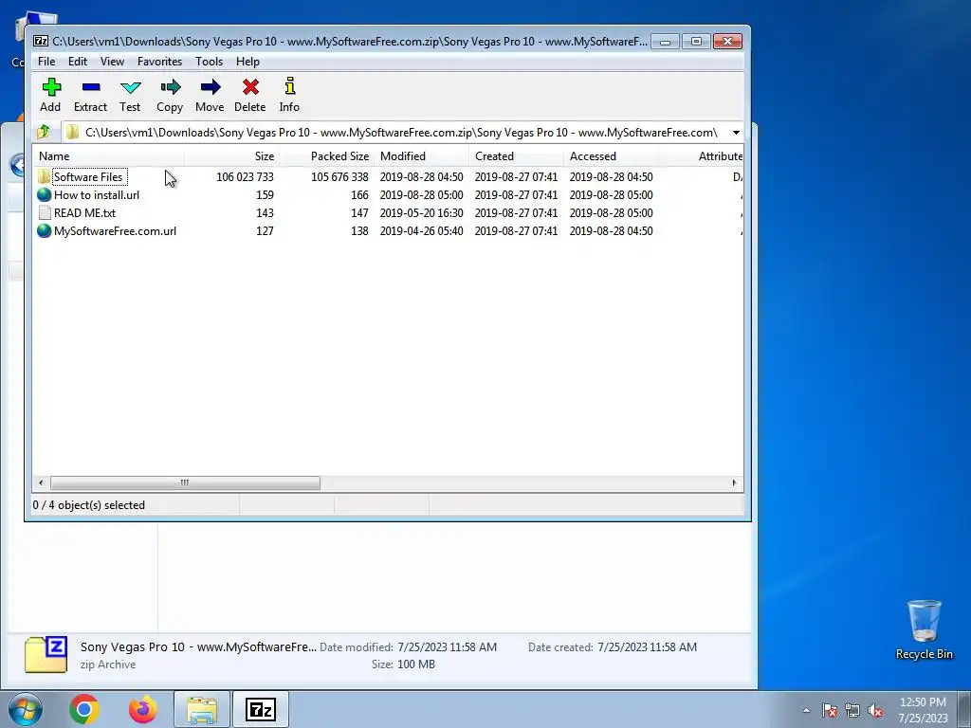Launch Google Chrome from taskbar
This screenshot has width=971, height=728.
(84, 709)
